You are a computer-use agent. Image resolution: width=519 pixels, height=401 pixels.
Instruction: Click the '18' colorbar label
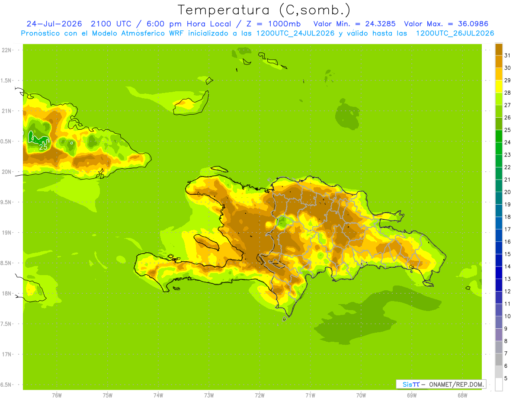pos(508,217)
